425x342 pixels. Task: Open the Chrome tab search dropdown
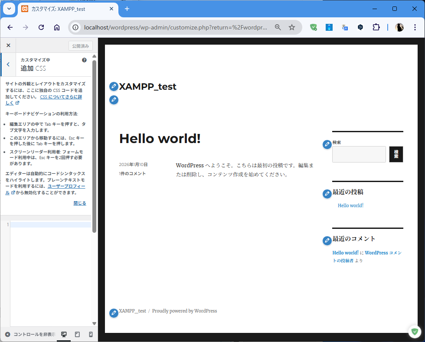[x=8, y=9]
